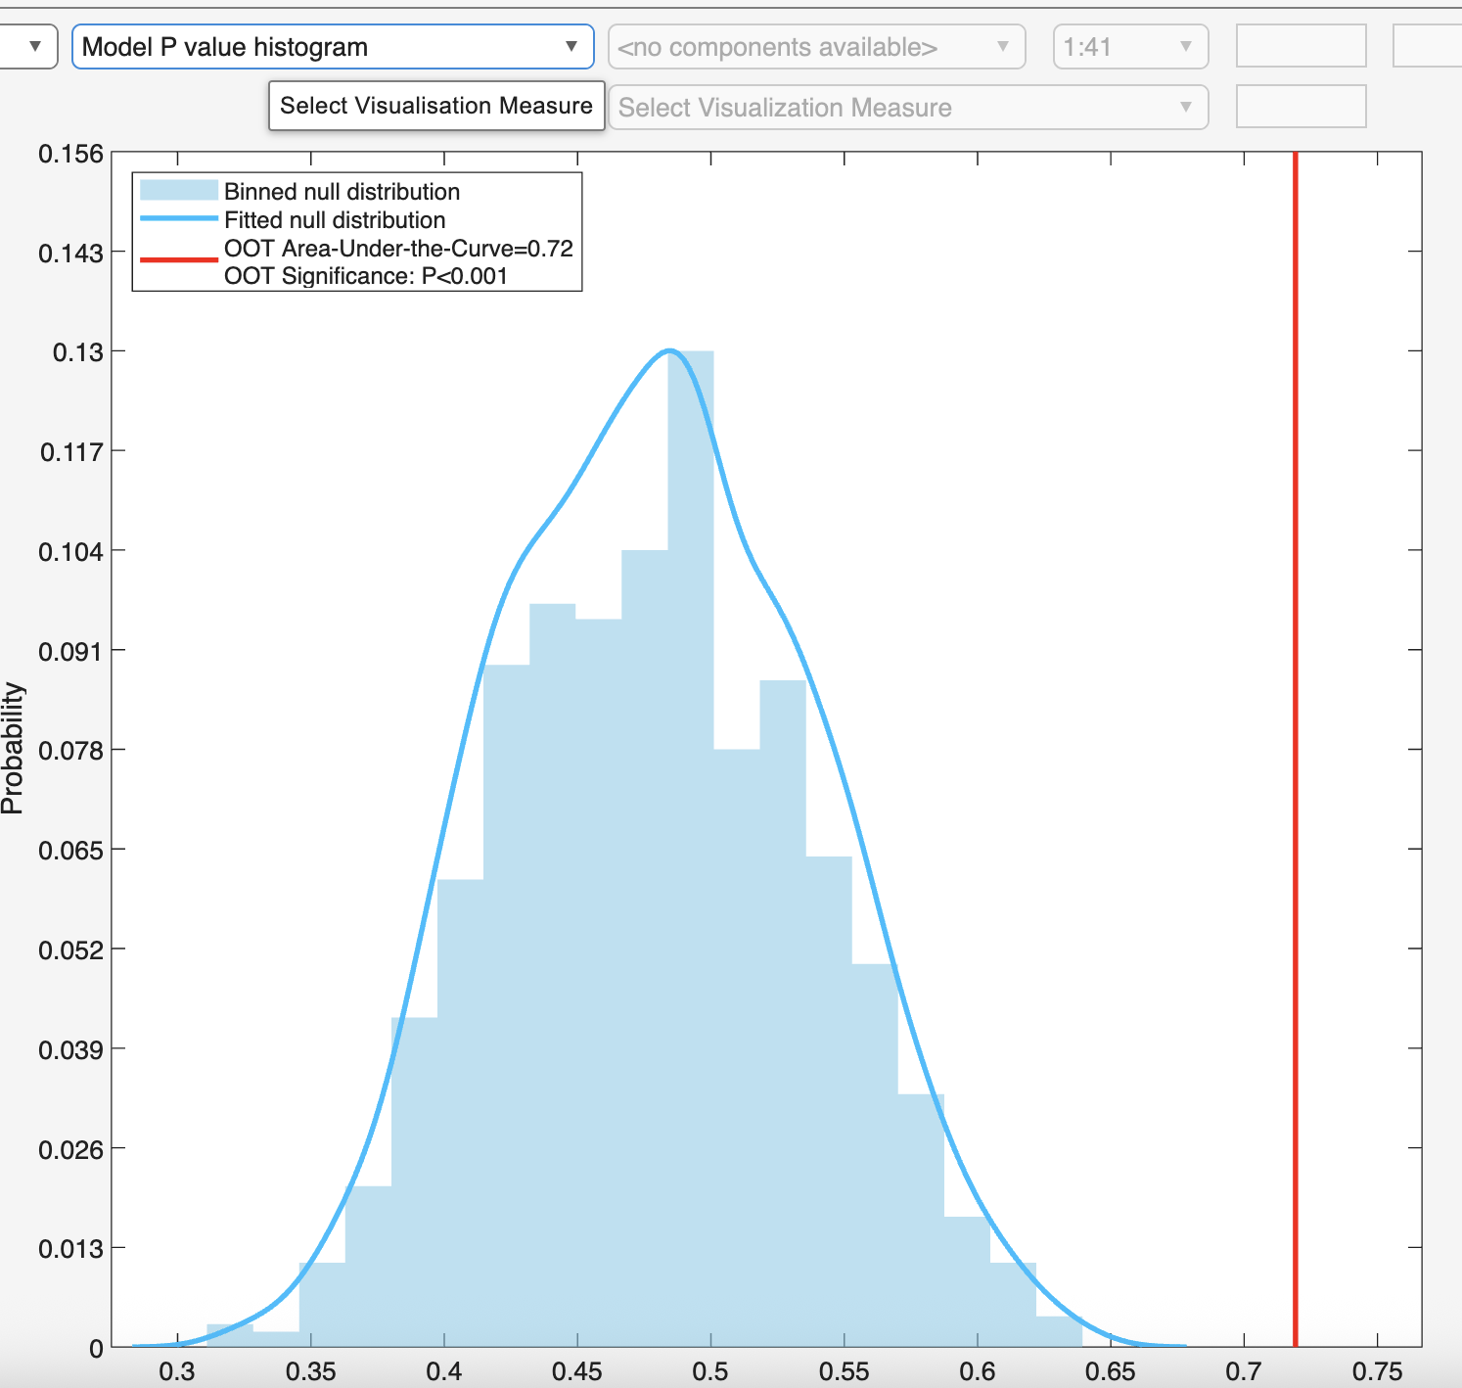Click the visualization measure dropdown chevron
This screenshot has width=1462, height=1388.
click(1186, 108)
